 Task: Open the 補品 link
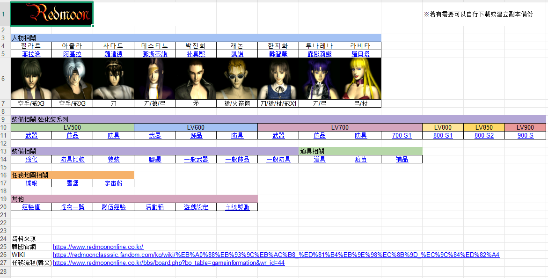coord(402,160)
